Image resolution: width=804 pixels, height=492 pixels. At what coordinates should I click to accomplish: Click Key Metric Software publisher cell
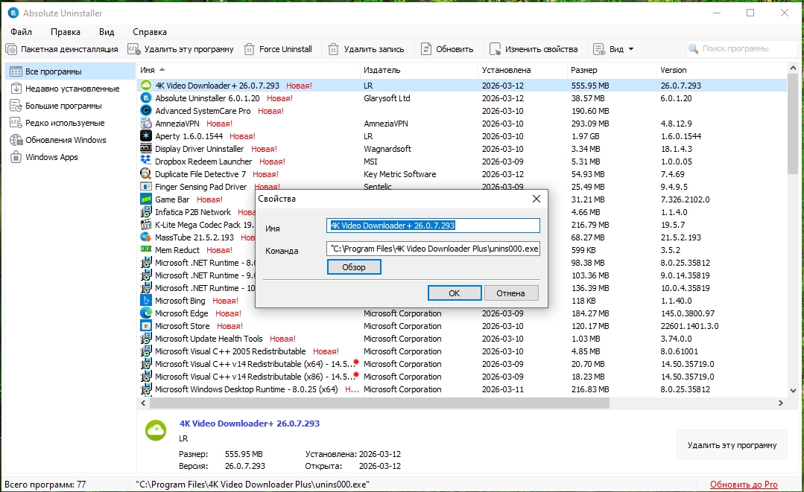(399, 174)
